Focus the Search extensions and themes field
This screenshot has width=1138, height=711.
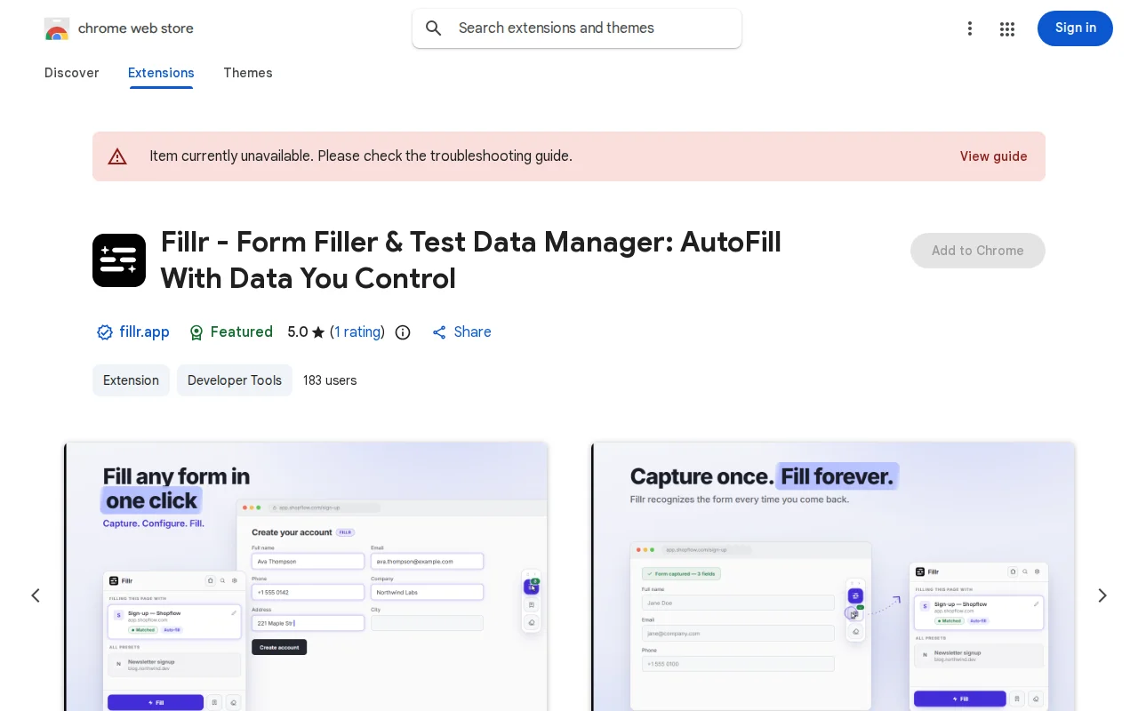[577, 28]
